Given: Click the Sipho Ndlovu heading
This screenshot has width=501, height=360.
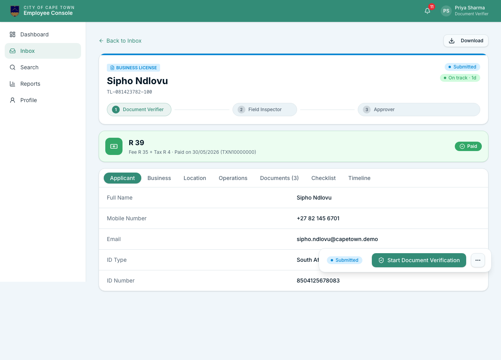Looking at the screenshot, I should pos(137,81).
